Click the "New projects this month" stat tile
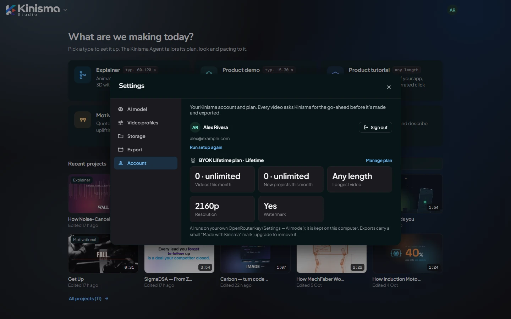 pos(291,179)
